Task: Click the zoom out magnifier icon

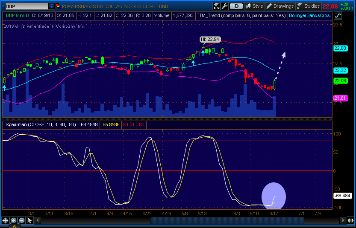Action: tap(21, 220)
